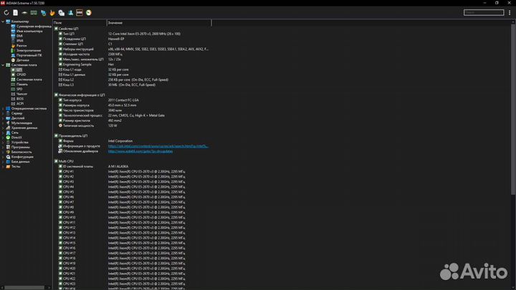Select ЦП item under Системная плата

point(19,69)
